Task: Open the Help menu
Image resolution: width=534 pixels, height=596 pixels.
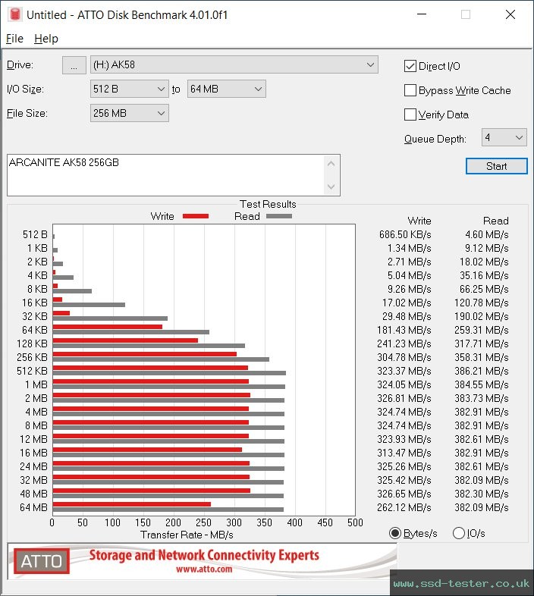Action: click(x=46, y=39)
